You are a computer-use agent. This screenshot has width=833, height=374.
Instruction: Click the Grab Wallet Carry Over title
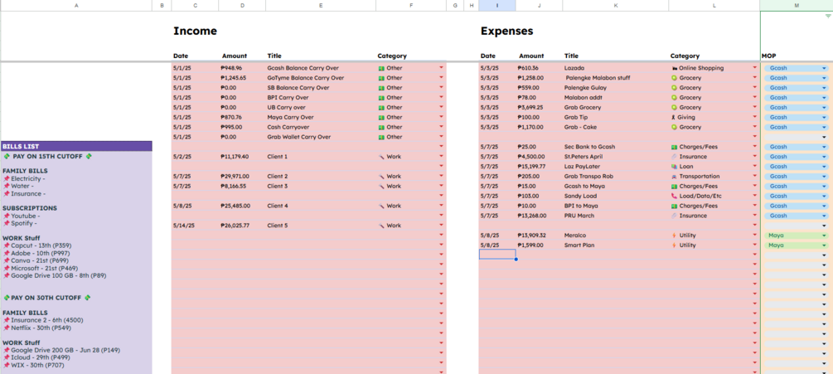pos(299,137)
